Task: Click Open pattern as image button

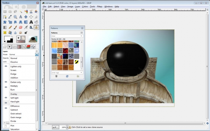Action: click(78, 76)
